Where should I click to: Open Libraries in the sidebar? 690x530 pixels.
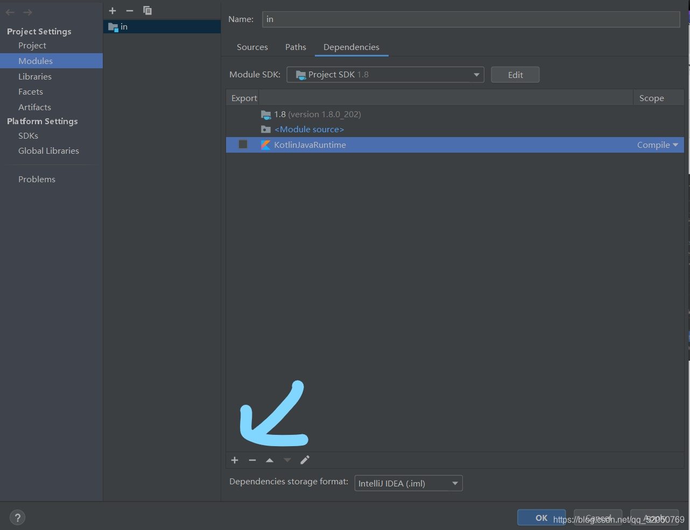pyautogui.click(x=35, y=77)
